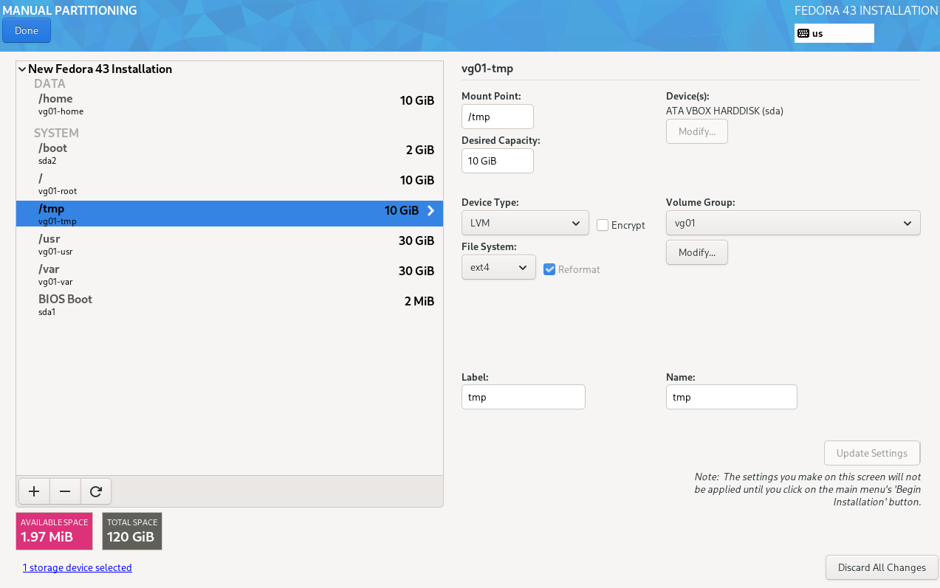Toggle the Reformat checkbox
The image size is (940, 588).
tap(549, 269)
